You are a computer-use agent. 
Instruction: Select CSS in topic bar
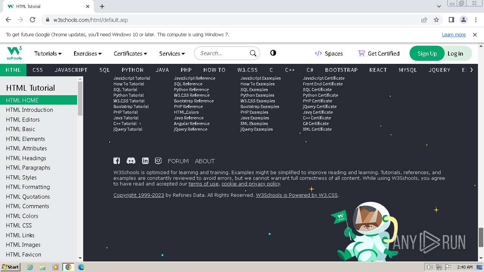point(38,70)
